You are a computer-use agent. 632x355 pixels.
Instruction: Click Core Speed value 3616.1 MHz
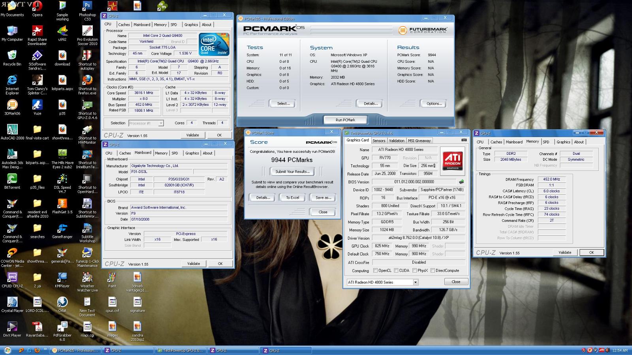coord(144,93)
